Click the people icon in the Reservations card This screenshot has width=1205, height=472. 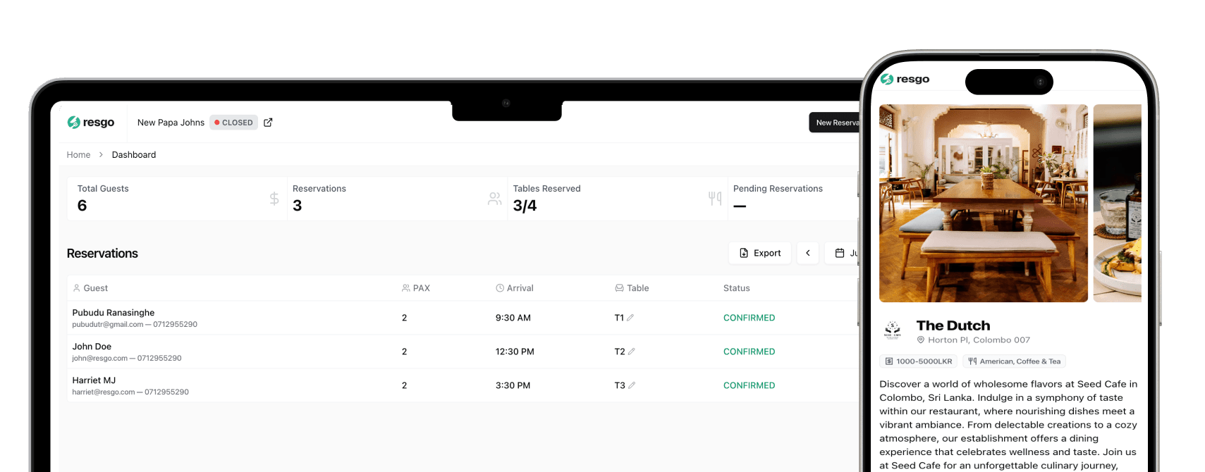click(x=495, y=199)
